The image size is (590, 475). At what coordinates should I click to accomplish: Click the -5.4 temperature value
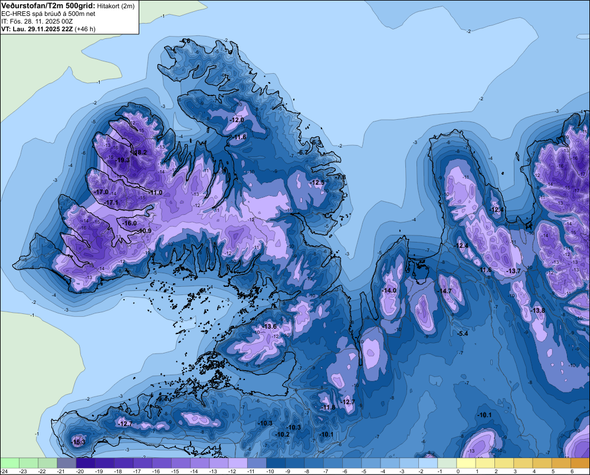click(463, 333)
